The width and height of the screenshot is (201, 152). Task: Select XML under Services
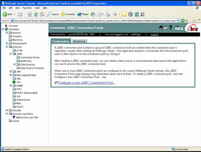pyautogui.click(x=19, y=79)
